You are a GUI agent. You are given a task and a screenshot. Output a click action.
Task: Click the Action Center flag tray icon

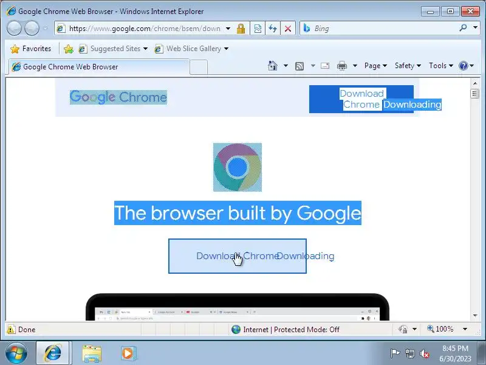click(x=395, y=353)
